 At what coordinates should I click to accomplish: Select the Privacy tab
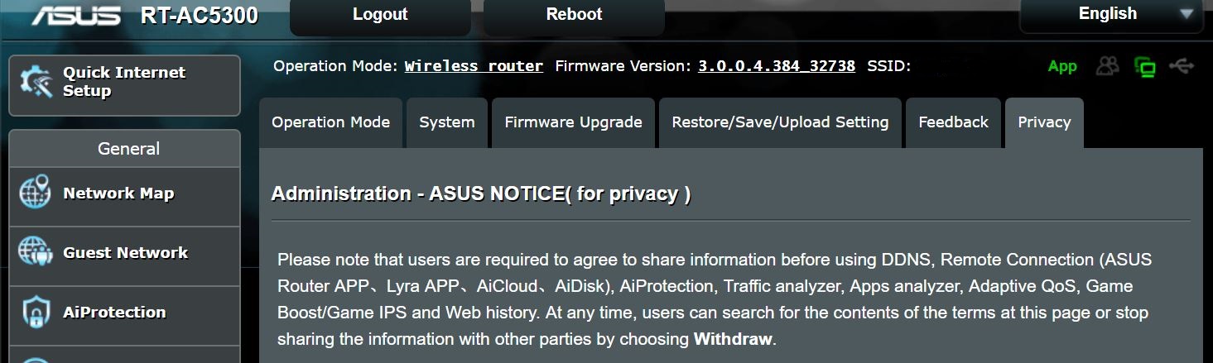[x=1044, y=122]
